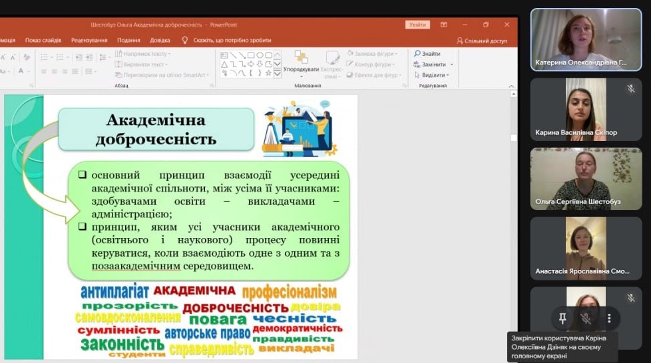The width and height of the screenshot is (651, 363).
Task: Click the Знайти search icon
Action: click(417, 54)
